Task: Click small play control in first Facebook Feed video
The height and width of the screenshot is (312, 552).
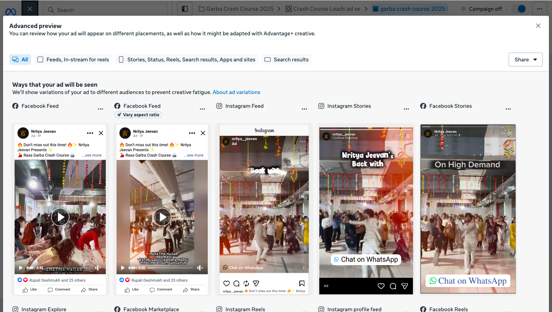Action: point(21,268)
